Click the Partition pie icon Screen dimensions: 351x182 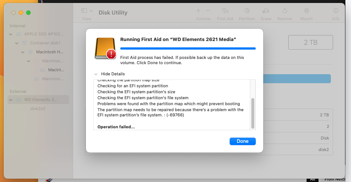[247, 11]
